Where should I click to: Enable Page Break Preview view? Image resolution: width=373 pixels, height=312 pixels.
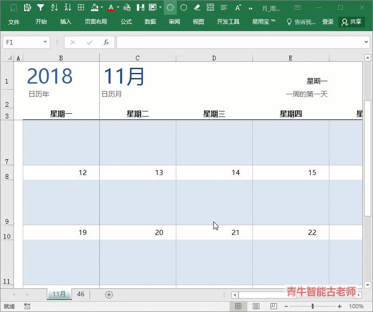(x=274, y=306)
